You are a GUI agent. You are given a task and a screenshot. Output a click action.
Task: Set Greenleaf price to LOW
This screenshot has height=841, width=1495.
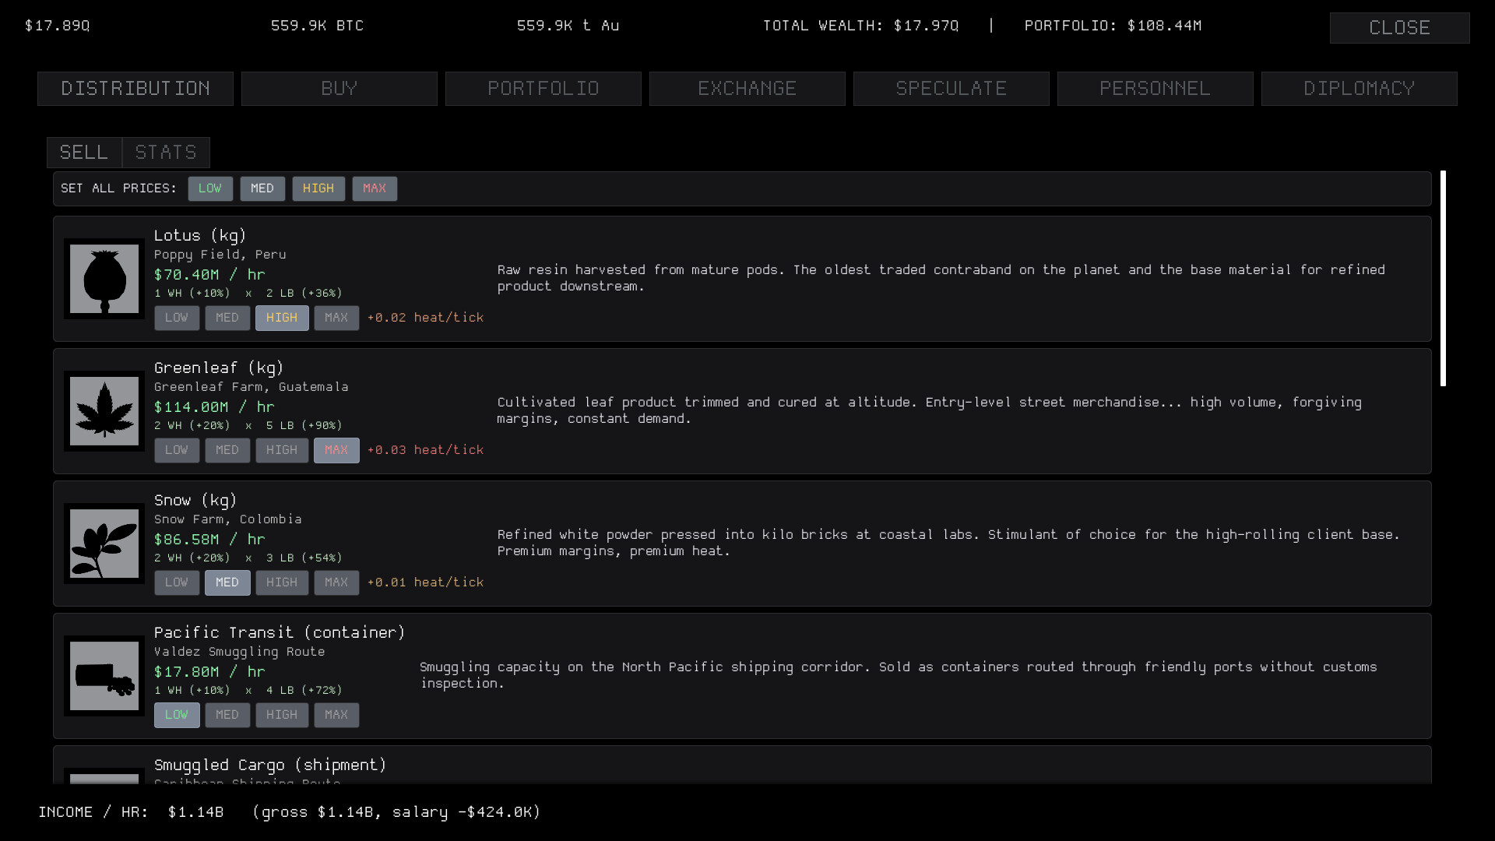click(177, 450)
